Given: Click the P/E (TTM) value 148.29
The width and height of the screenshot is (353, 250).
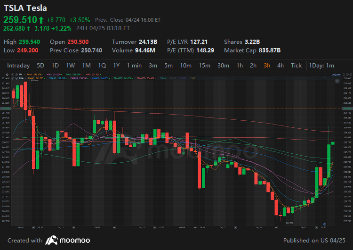Looking at the screenshot, I should point(205,50).
